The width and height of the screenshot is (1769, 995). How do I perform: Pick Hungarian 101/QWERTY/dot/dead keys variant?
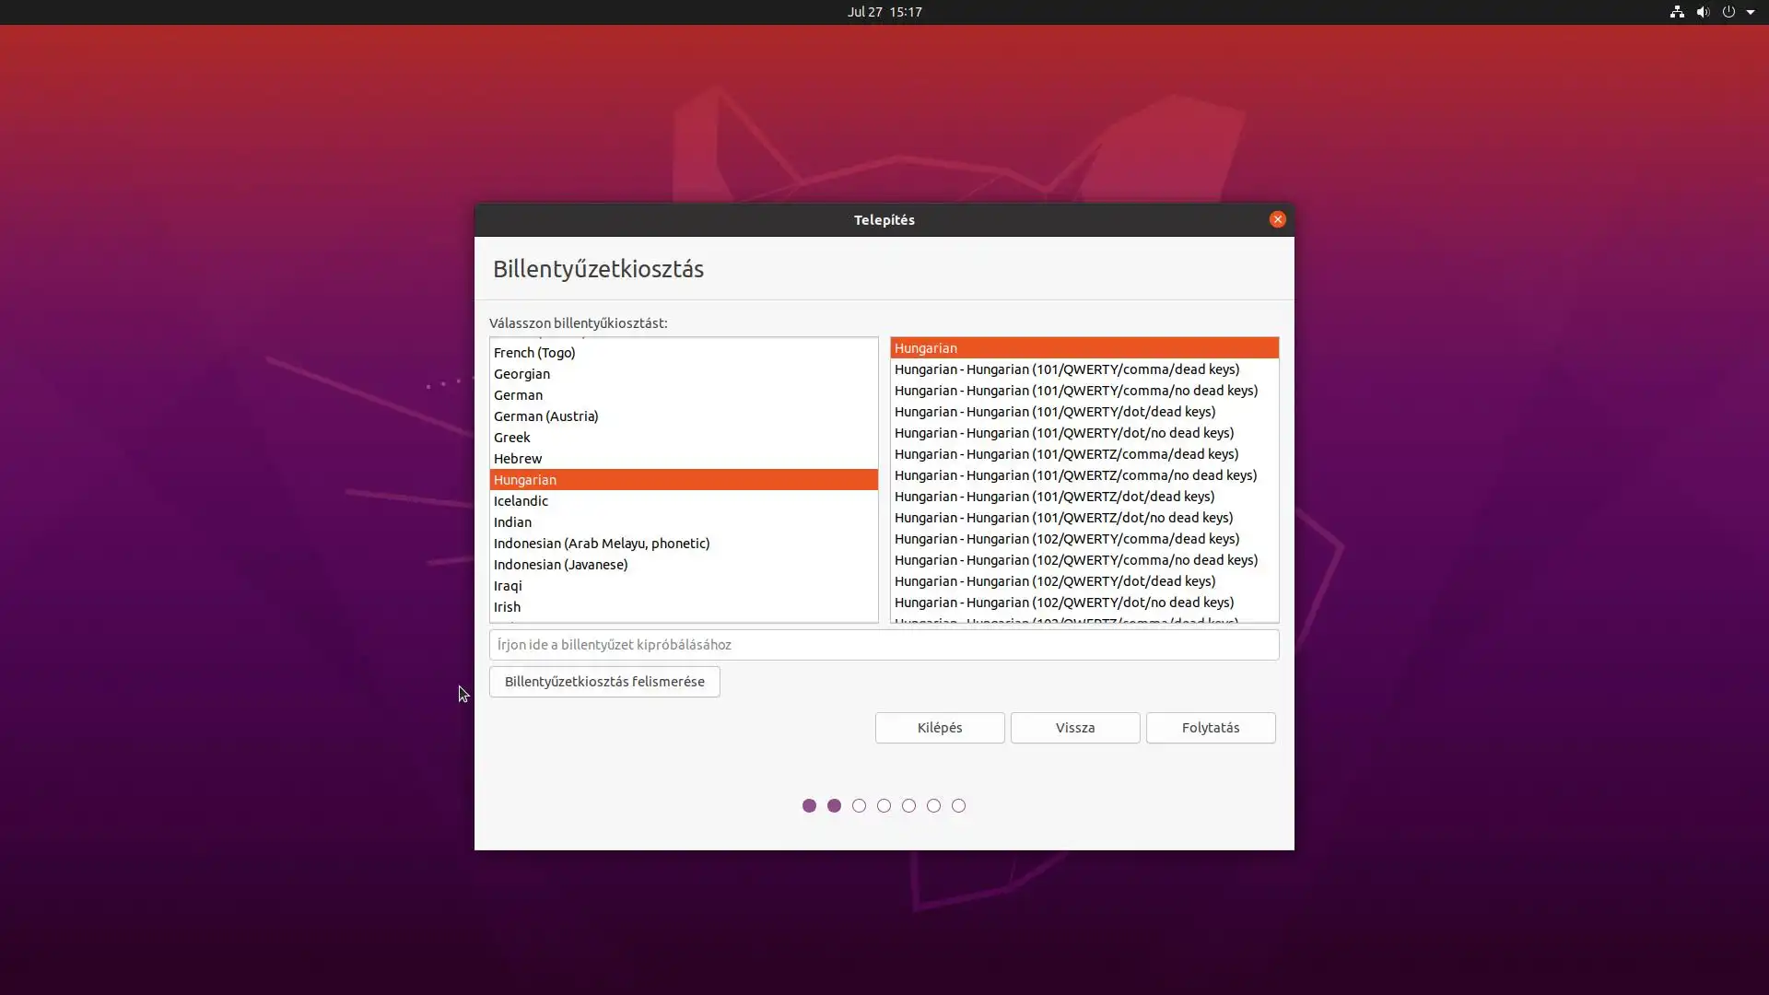1054,412
